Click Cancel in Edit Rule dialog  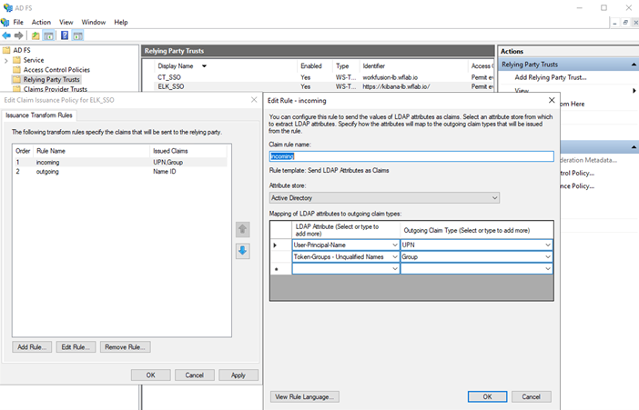[531, 396]
